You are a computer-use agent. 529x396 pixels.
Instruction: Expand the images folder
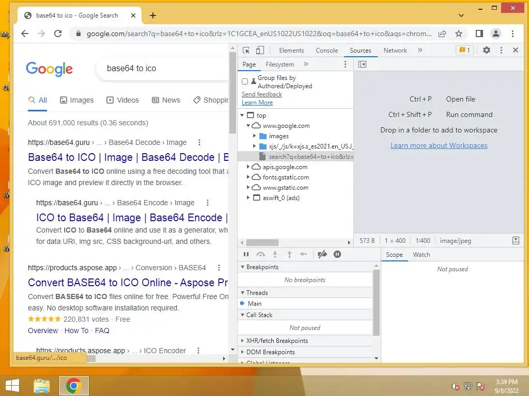point(254,136)
